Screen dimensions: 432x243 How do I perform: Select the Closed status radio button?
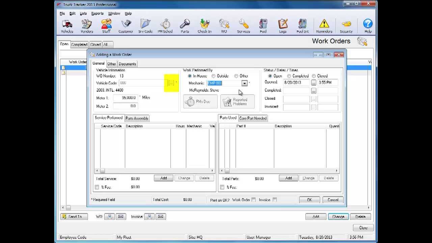click(x=314, y=76)
